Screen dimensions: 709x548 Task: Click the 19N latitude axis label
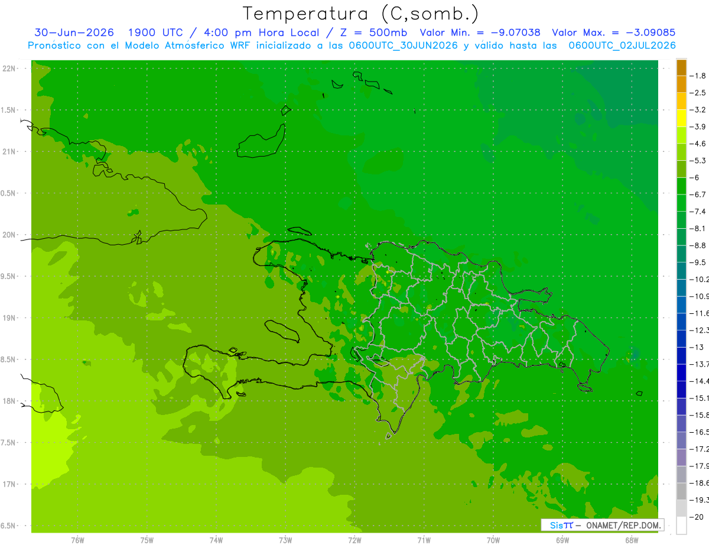[x=9, y=318]
